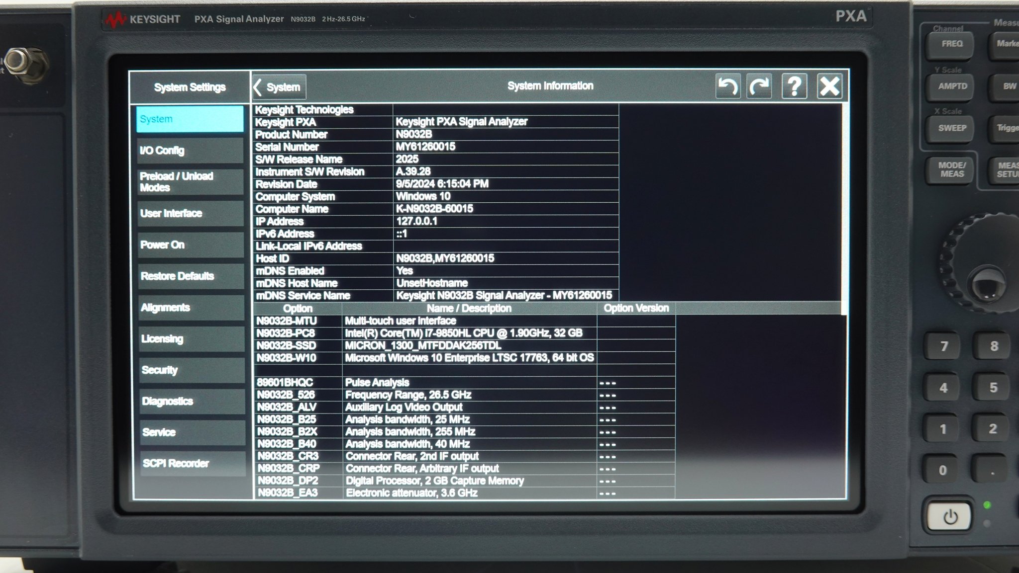
Task: Select the S/W Release Name 2025 value
Action: pos(407,159)
